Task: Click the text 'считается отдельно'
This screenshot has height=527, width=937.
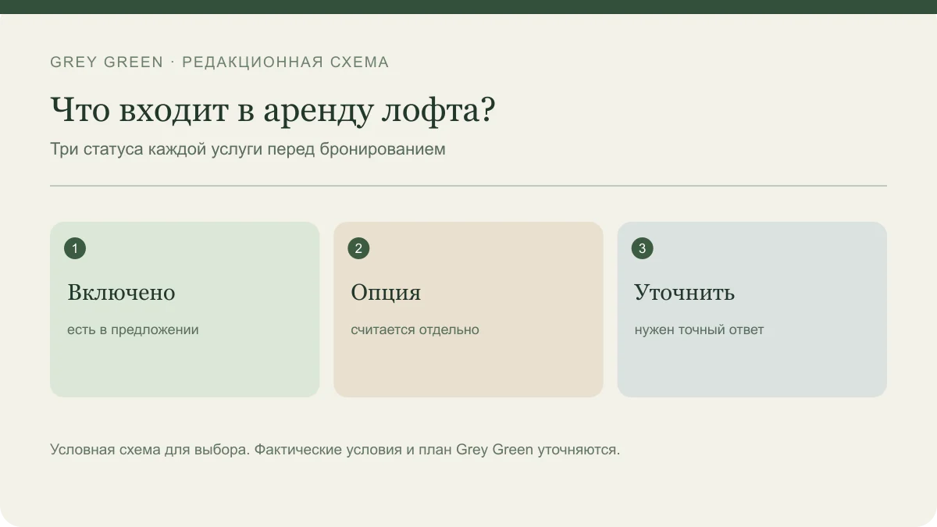Action: 415,329
